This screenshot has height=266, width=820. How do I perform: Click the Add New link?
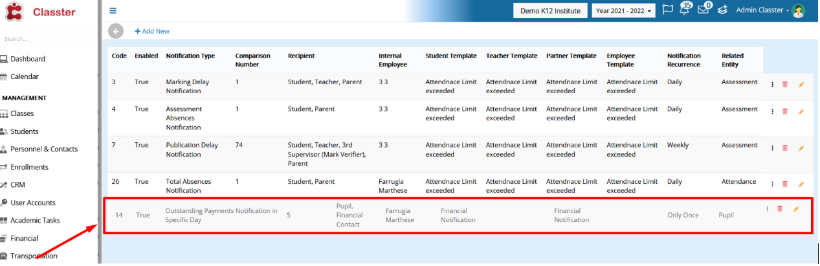(152, 31)
